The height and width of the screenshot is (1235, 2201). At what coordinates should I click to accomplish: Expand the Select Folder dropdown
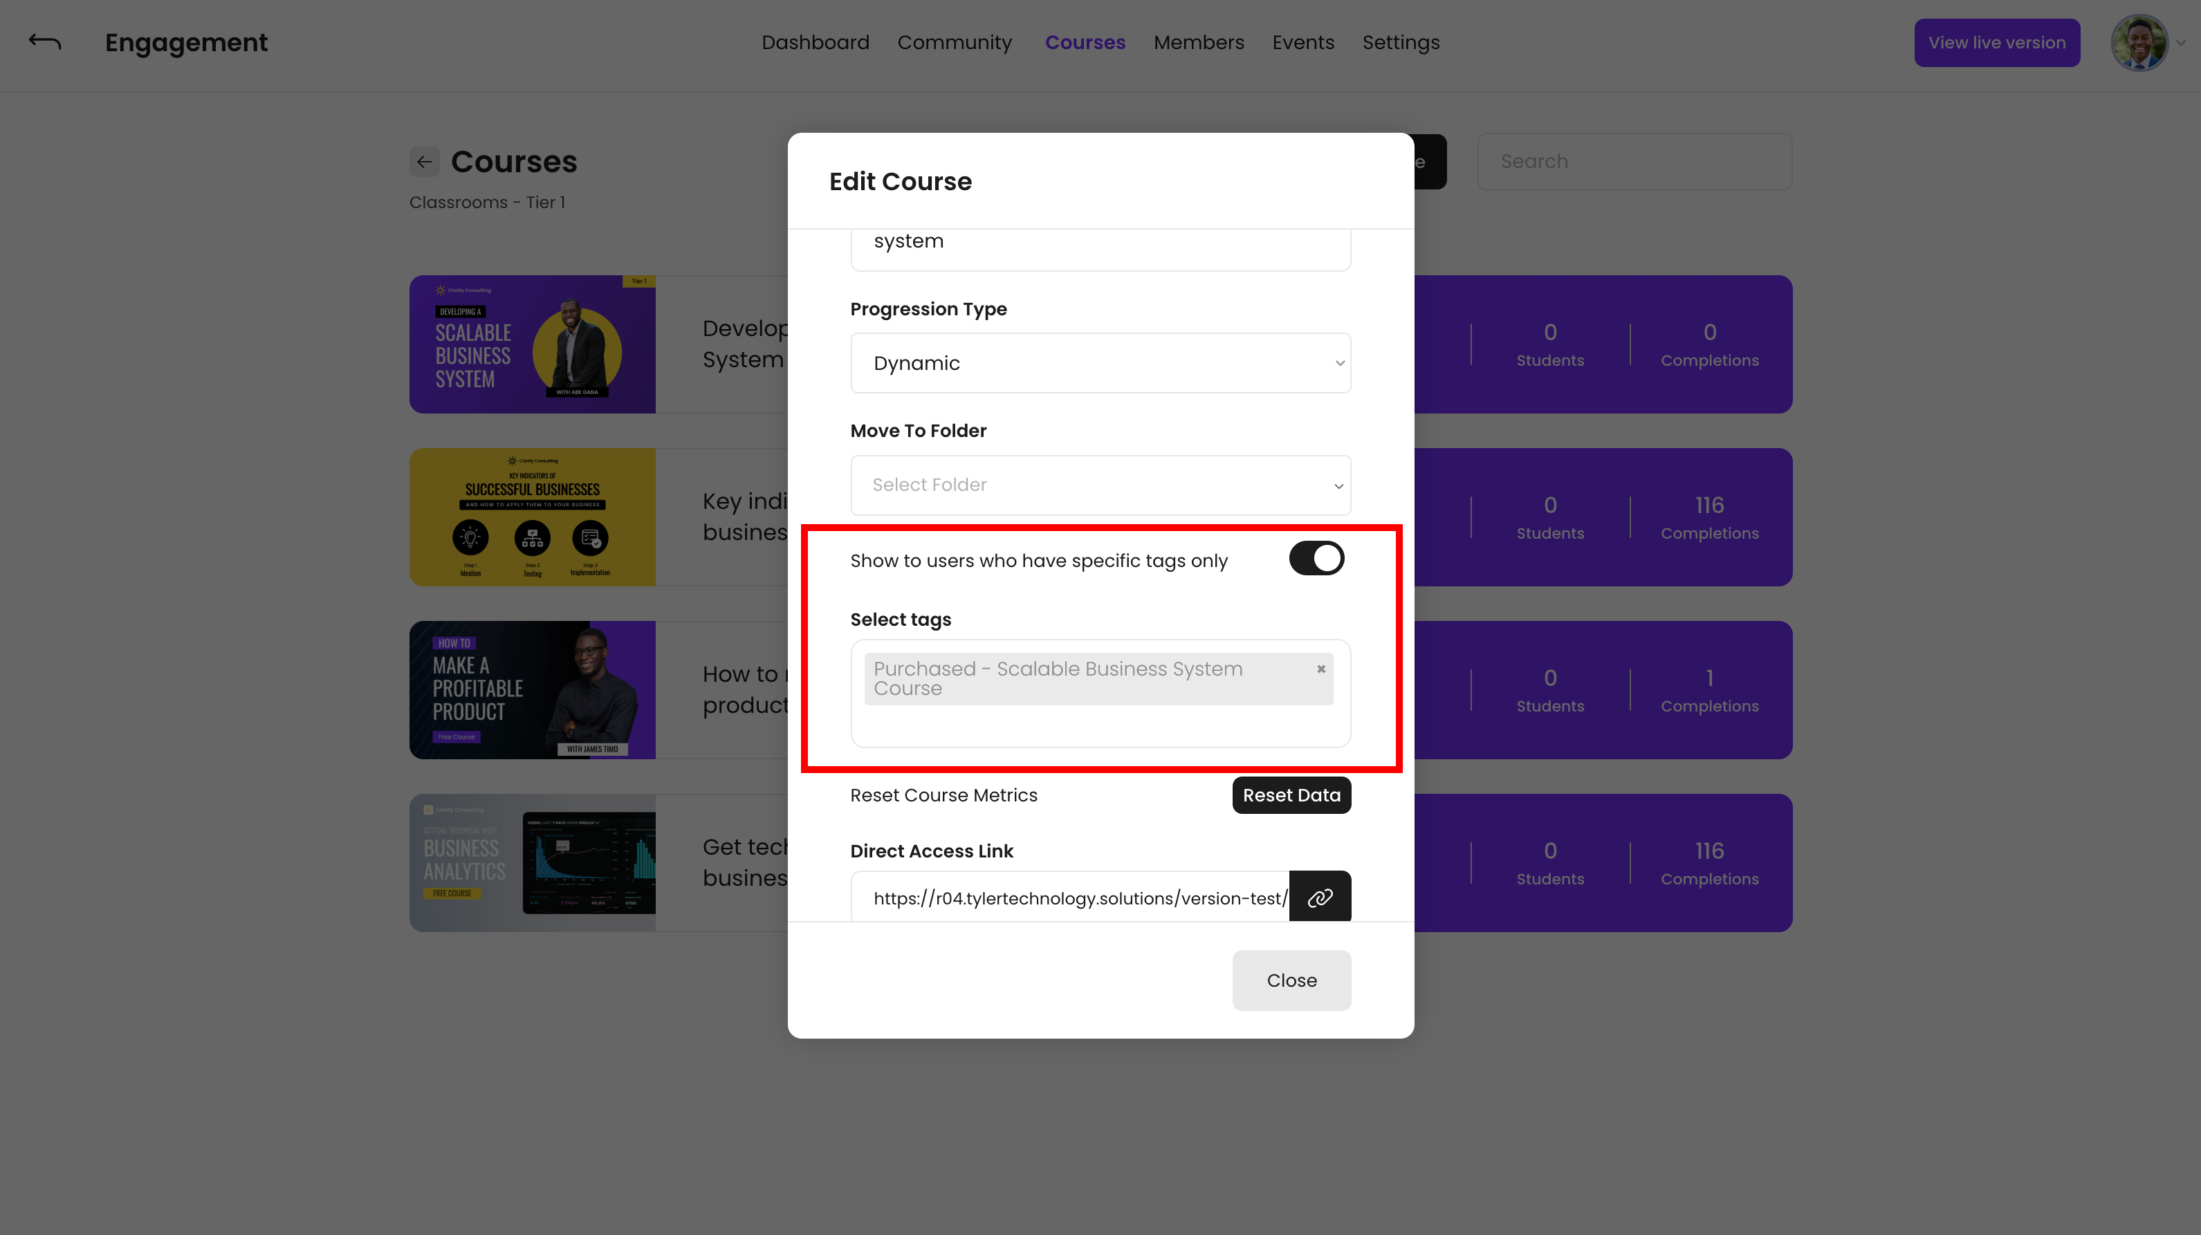click(x=1100, y=485)
